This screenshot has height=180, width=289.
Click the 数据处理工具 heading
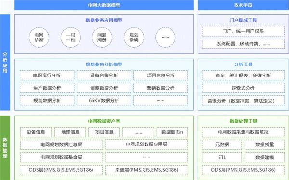pos(243,121)
